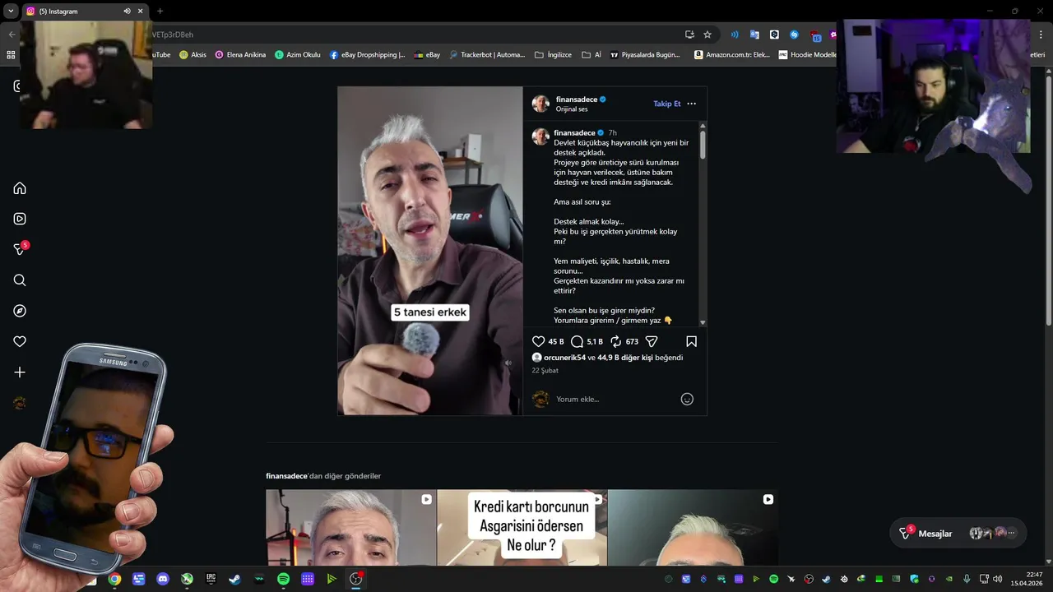The width and height of the screenshot is (1053, 592).
Task: Open the three-dot post options menu
Action: pyautogui.click(x=691, y=104)
